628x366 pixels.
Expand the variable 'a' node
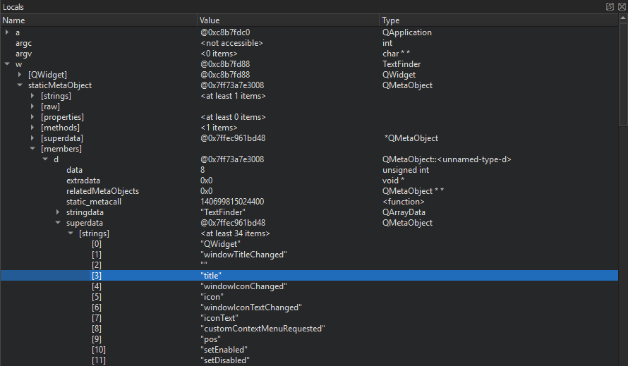(x=7, y=32)
